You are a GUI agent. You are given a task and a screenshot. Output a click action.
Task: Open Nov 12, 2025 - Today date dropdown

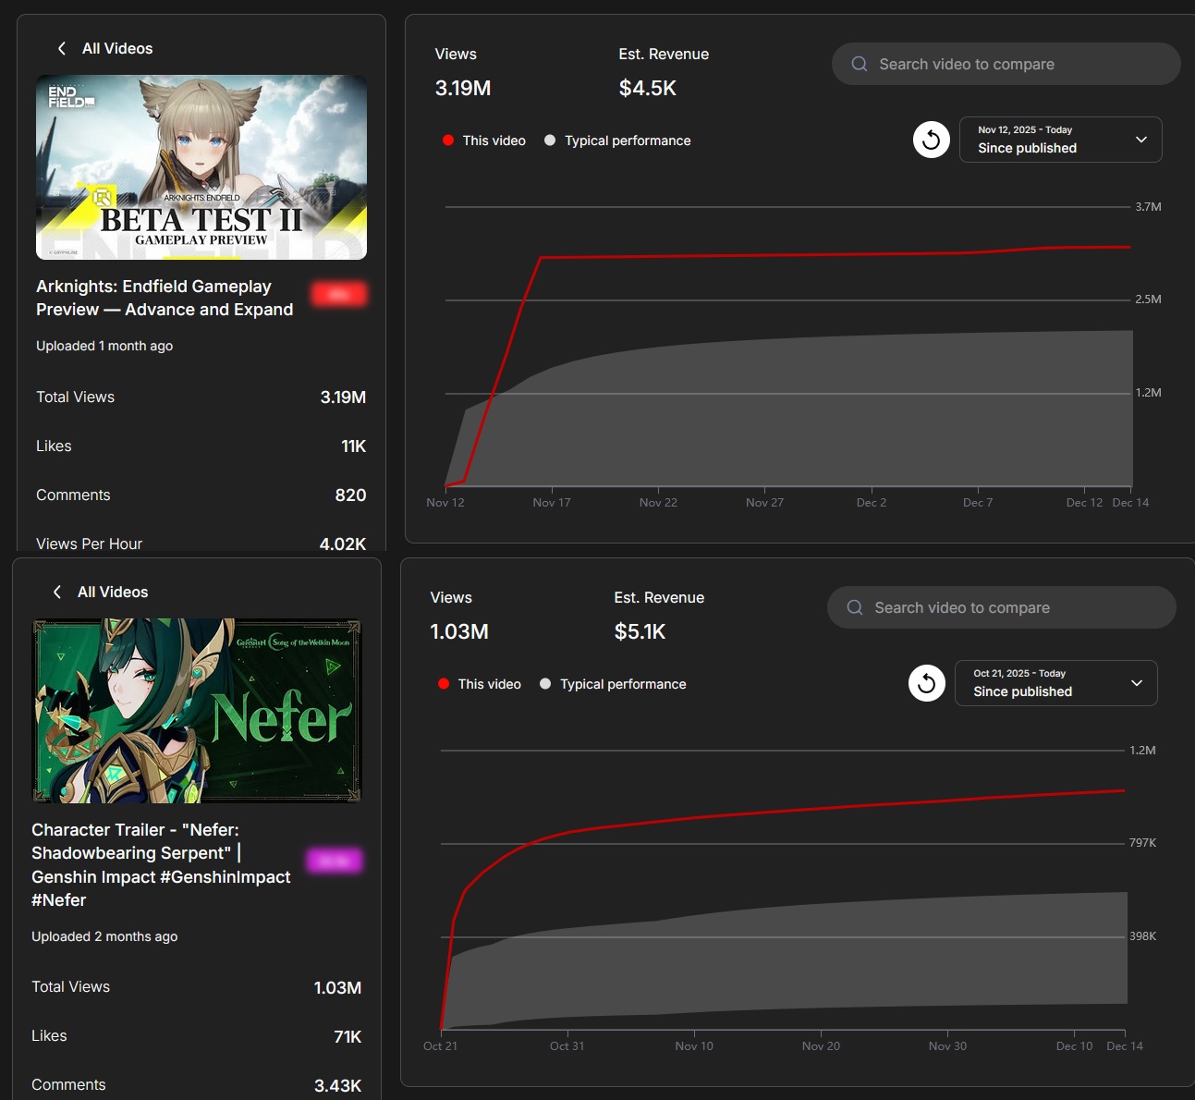tap(1061, 140)
